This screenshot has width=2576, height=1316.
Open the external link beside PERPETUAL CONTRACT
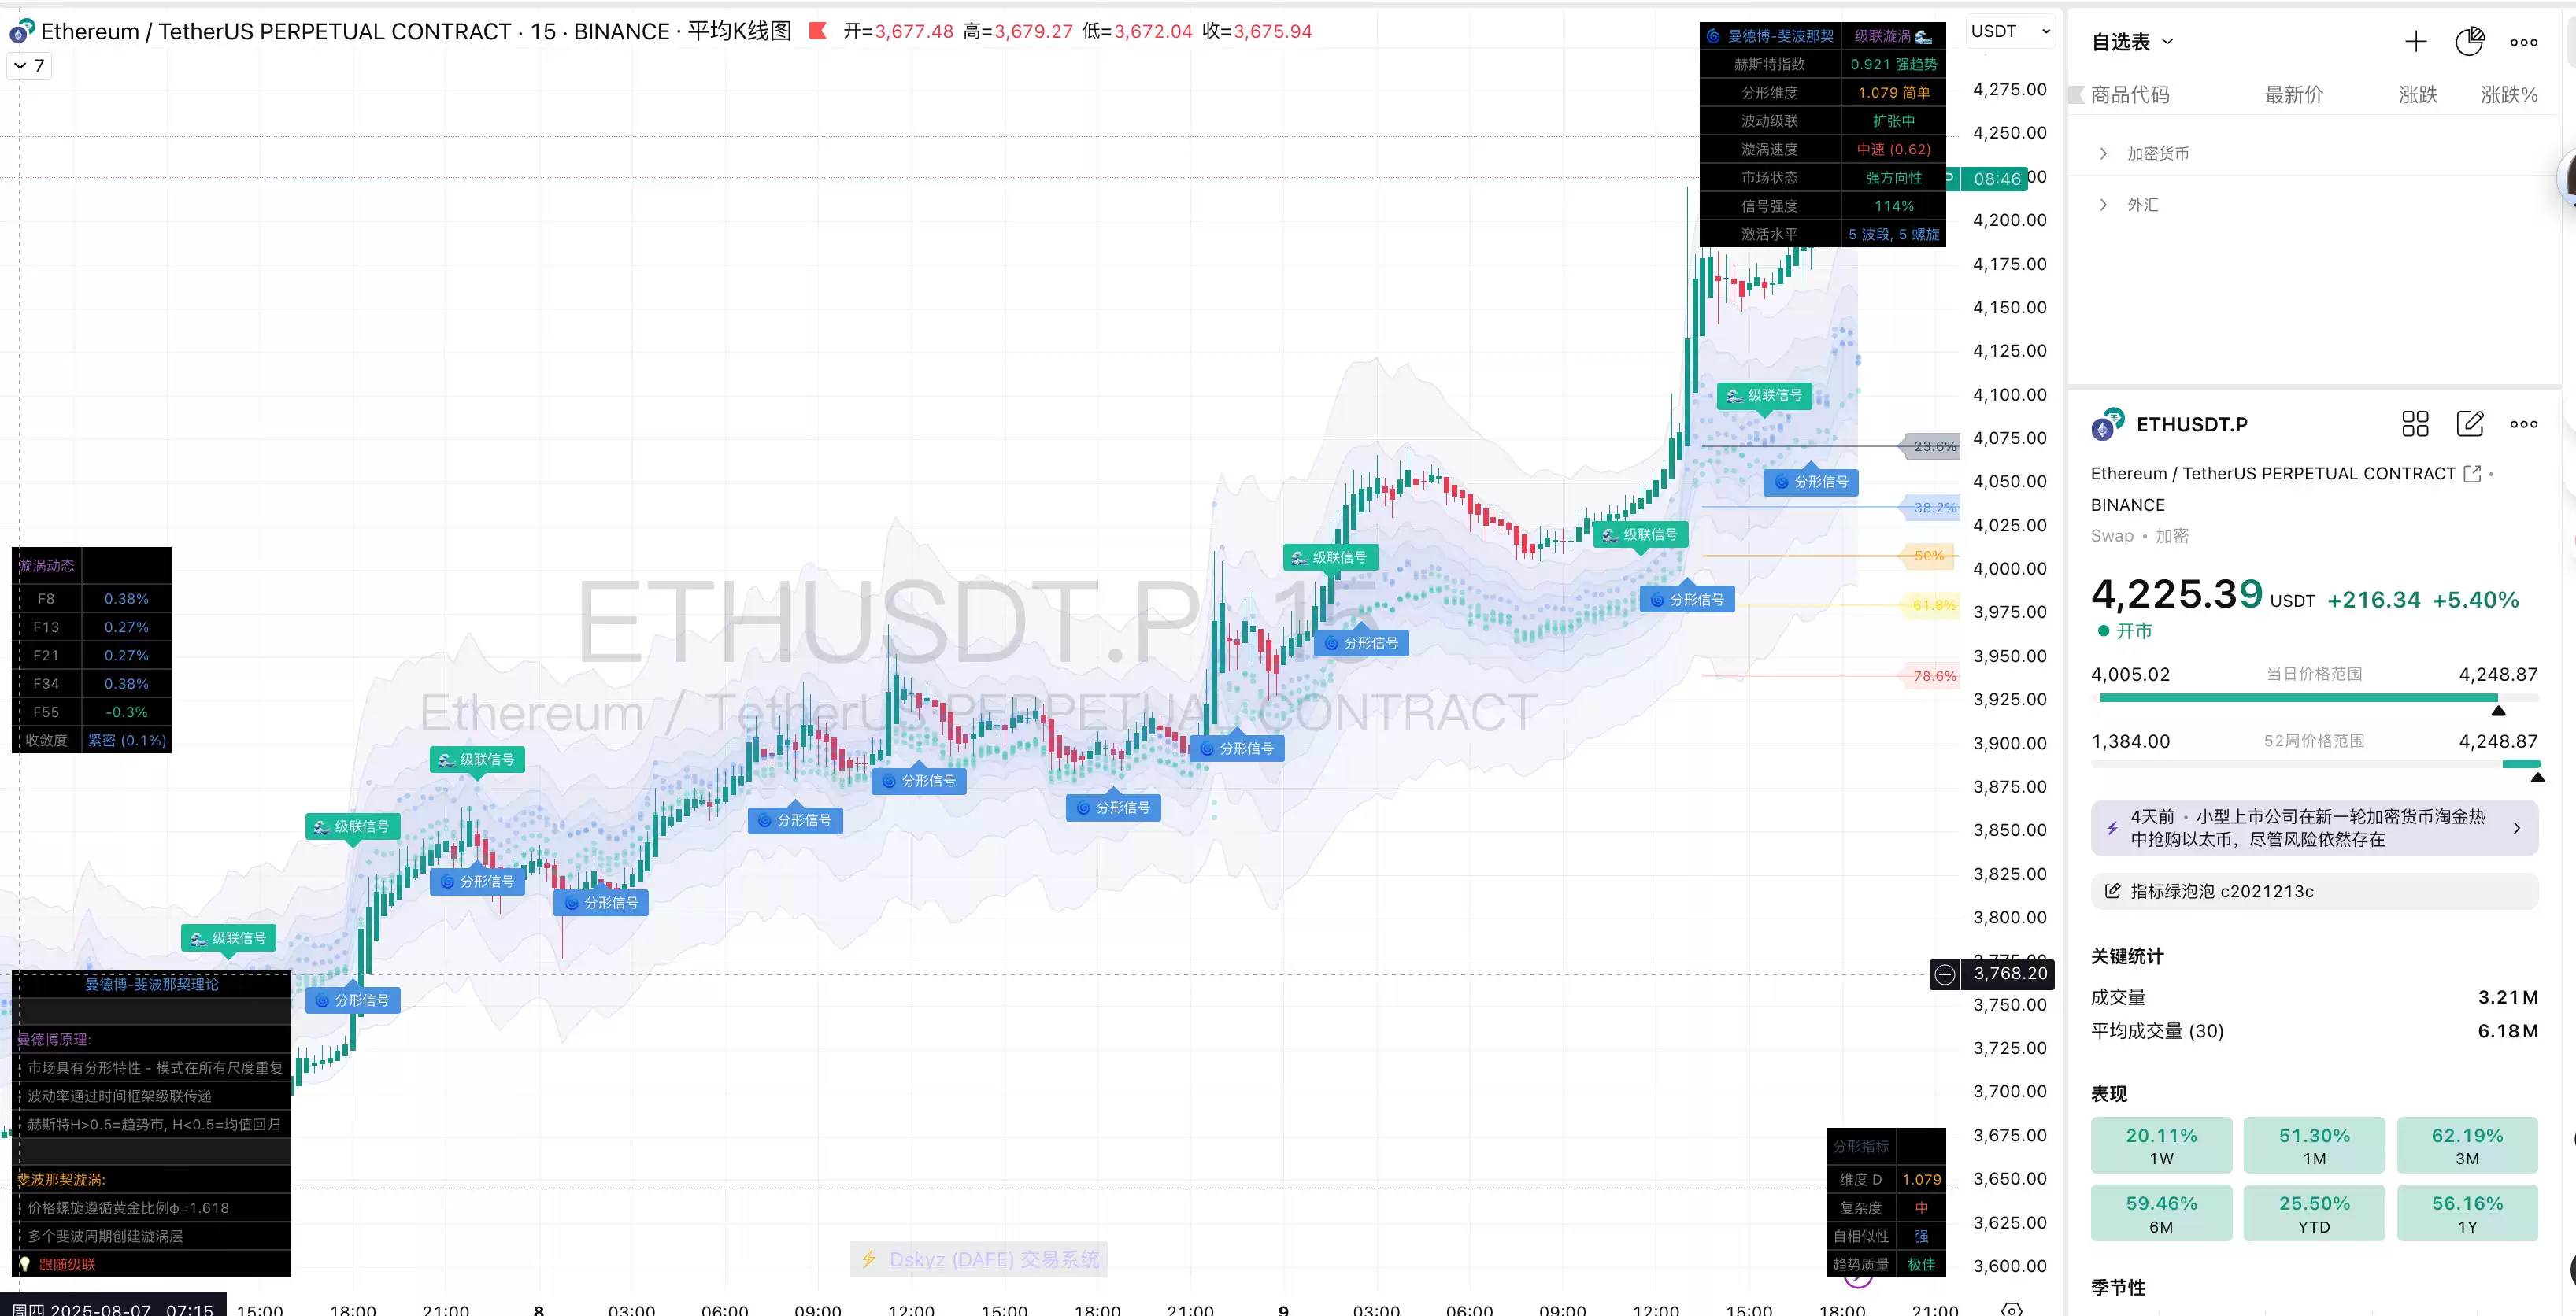tap(2473, 473)
